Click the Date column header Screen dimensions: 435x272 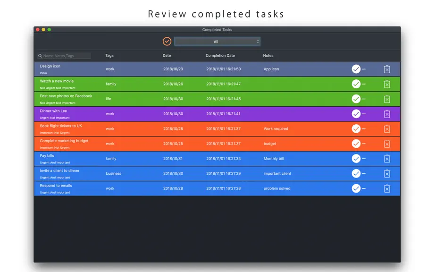pyautogui.click(x=167, y=56)
